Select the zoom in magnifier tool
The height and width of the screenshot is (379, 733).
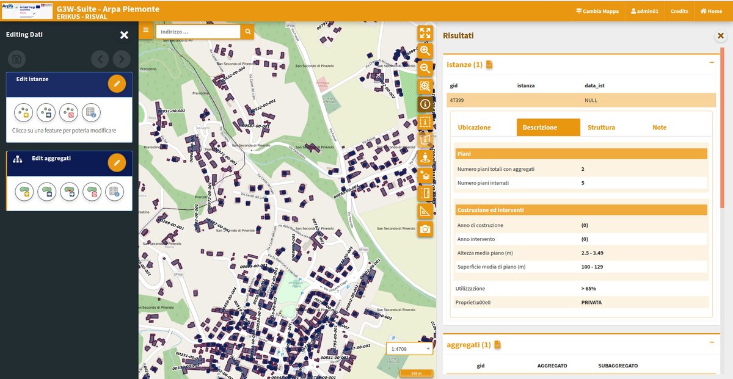(x=426, y=51)
